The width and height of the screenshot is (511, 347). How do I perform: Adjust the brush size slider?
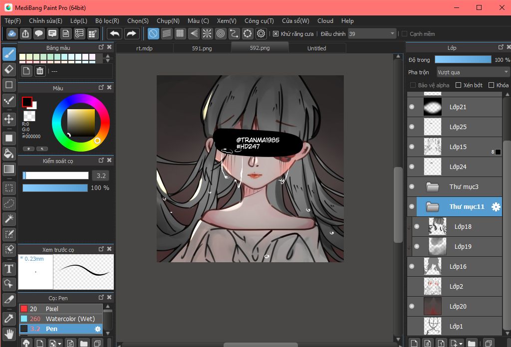pos(55,176)
